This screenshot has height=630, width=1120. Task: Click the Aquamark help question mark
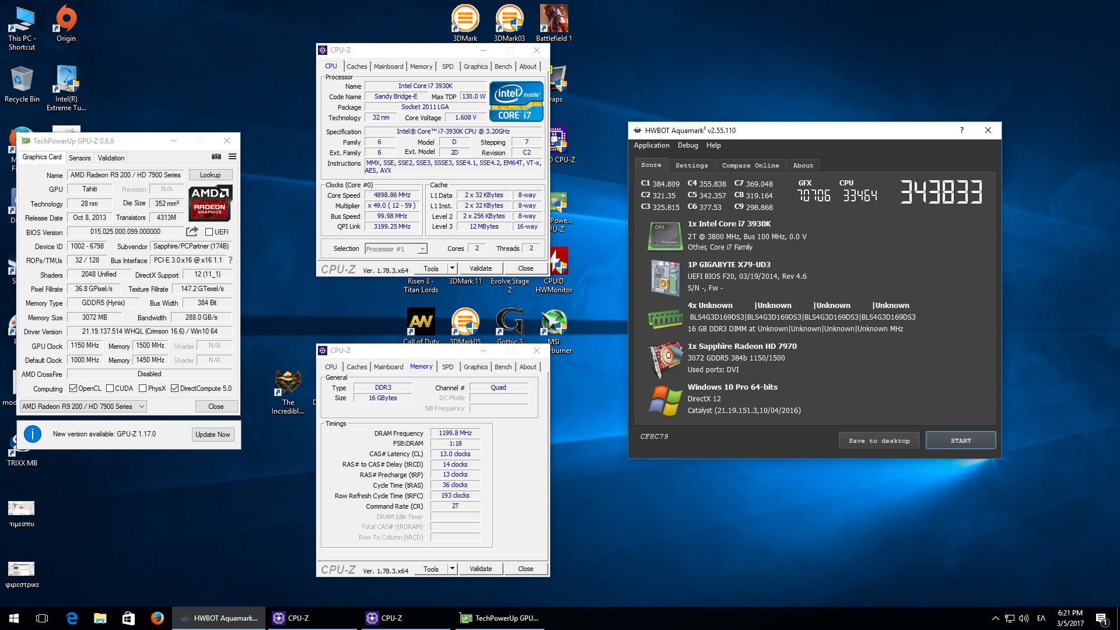click(x=961, y=130)
